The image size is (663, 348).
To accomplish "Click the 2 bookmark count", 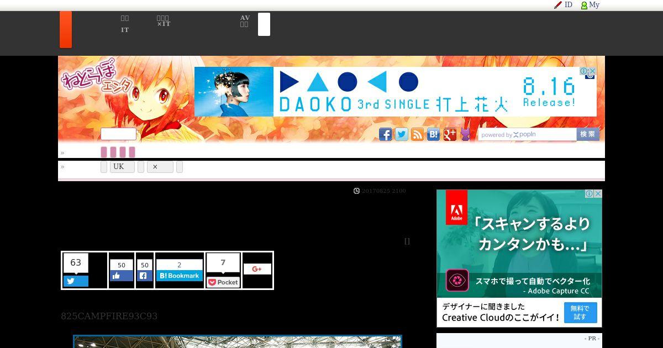I will point(179,265).
